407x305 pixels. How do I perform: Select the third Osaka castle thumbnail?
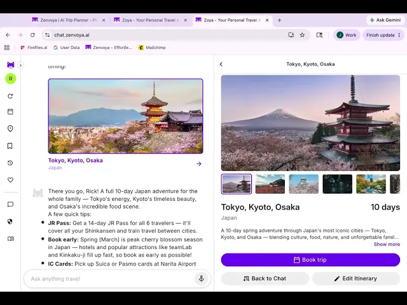[304, 184]
